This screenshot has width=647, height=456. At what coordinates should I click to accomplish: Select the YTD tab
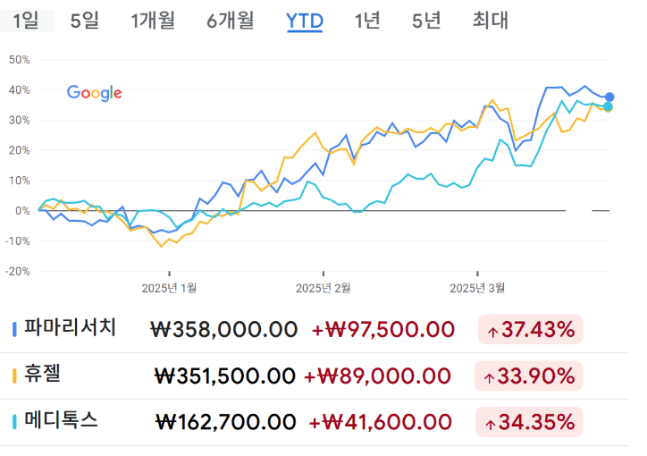click(305, 21)
